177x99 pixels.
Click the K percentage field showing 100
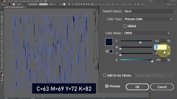click(x=160, y=60)
